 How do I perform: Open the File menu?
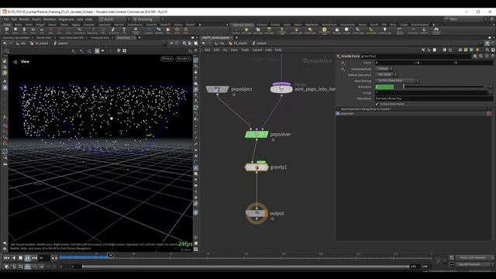pyautogui.click(x=6, y=19)
